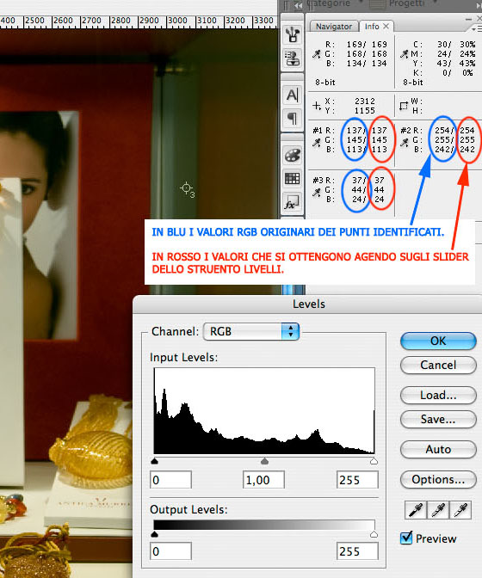Click the Load... button

[438, 395]
